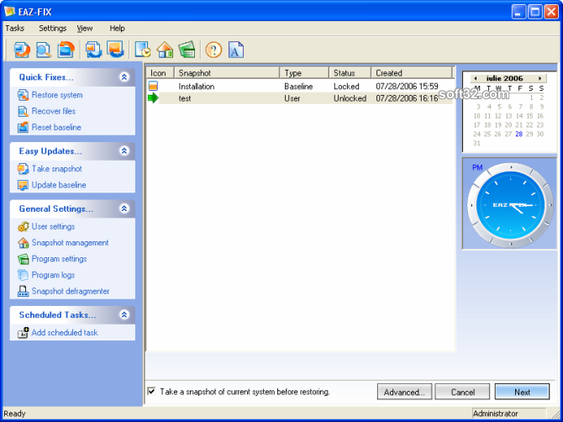Viewport: 563px width, 422px height.
Task: Toggle snapshot before restoring checkbox
Action: pos(152,391)
